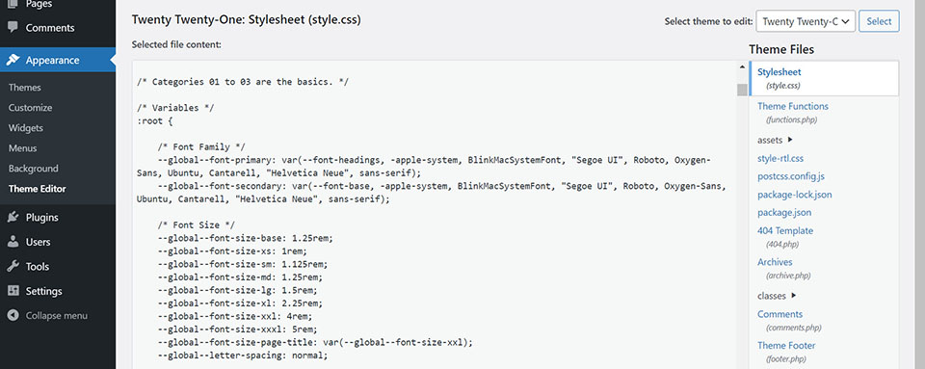925x369 pixels.
Task: Click the Collapse menu arrow icon
Action: (13, 315)
